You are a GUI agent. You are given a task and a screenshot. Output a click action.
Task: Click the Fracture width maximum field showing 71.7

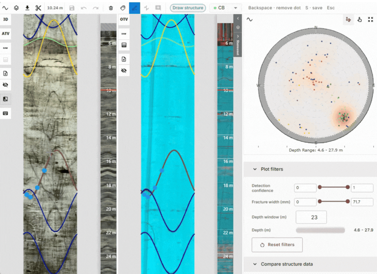point(362,202)
